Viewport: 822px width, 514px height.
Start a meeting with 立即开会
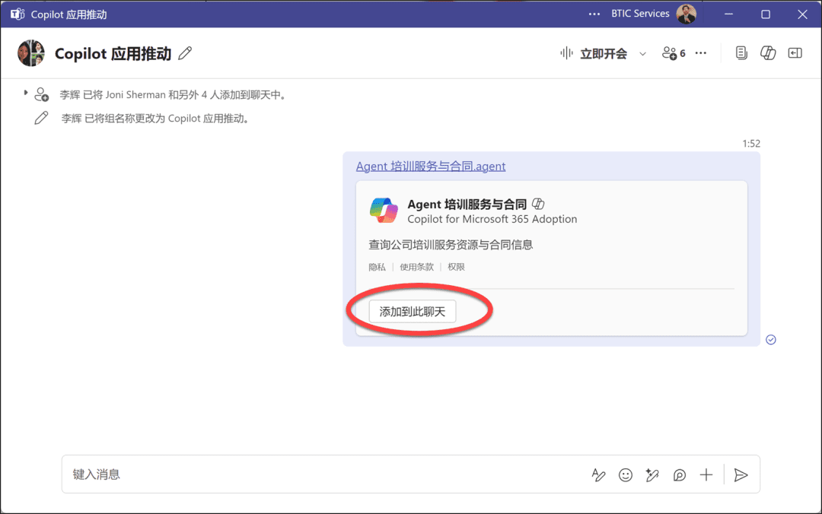click(x=594, y=53)
